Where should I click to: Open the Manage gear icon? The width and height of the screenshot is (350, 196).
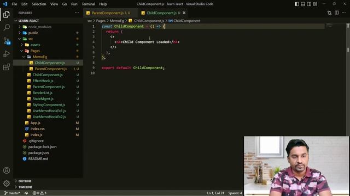point(7,183)
